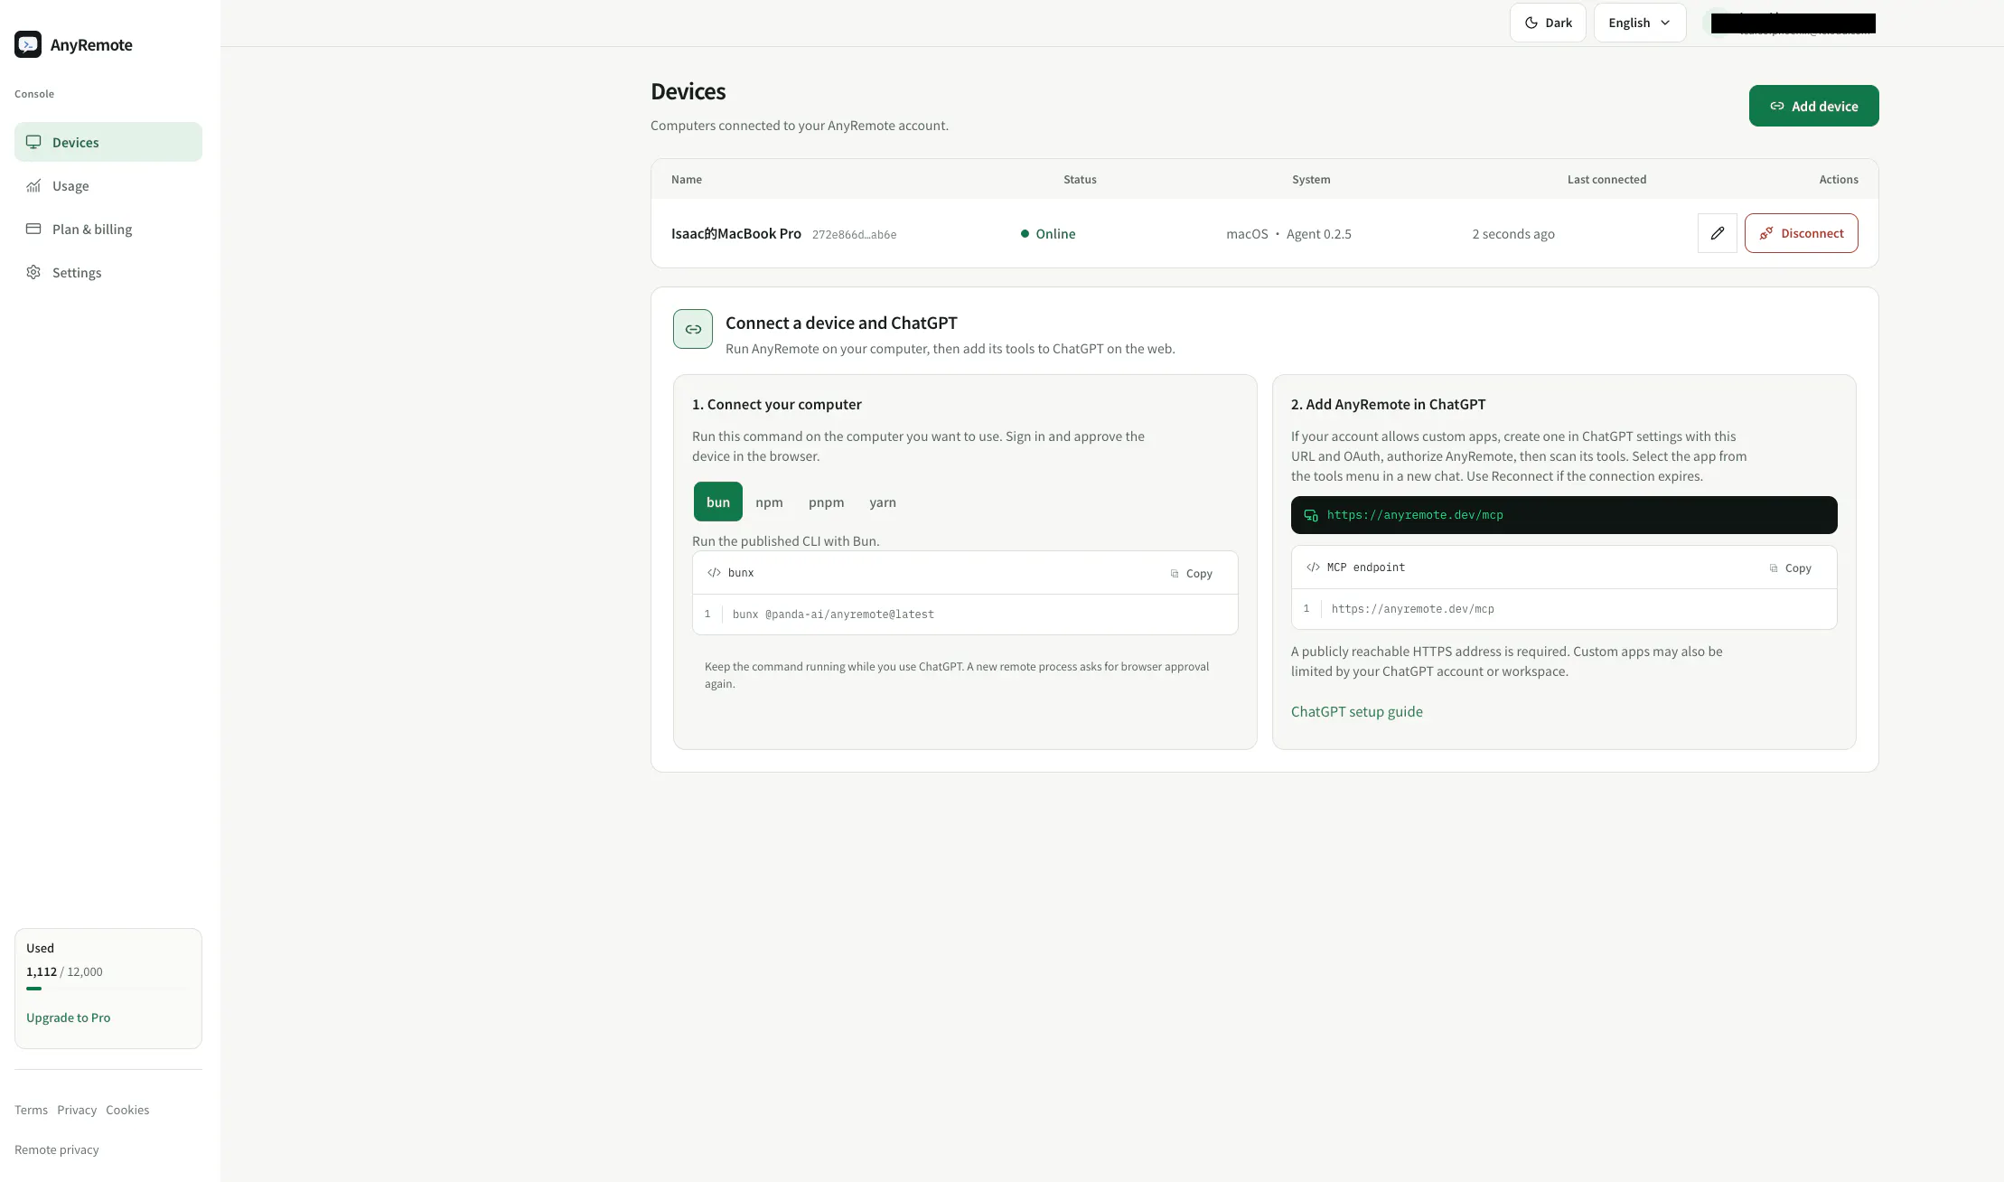Open the English language dropdown

(x=1640, y=23)
